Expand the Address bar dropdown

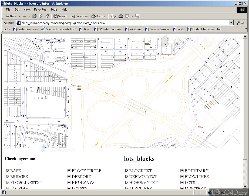point(231,23)
